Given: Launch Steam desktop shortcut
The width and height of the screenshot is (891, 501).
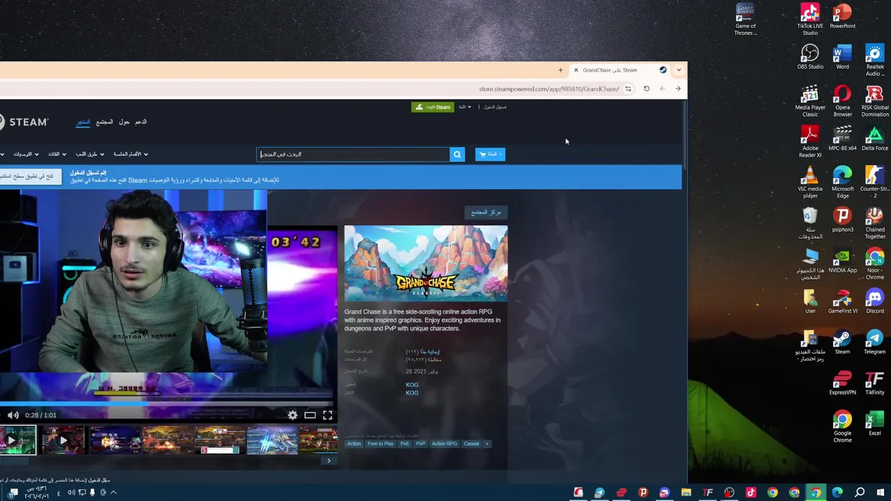Looking at the screenshot, I should 842,342.
